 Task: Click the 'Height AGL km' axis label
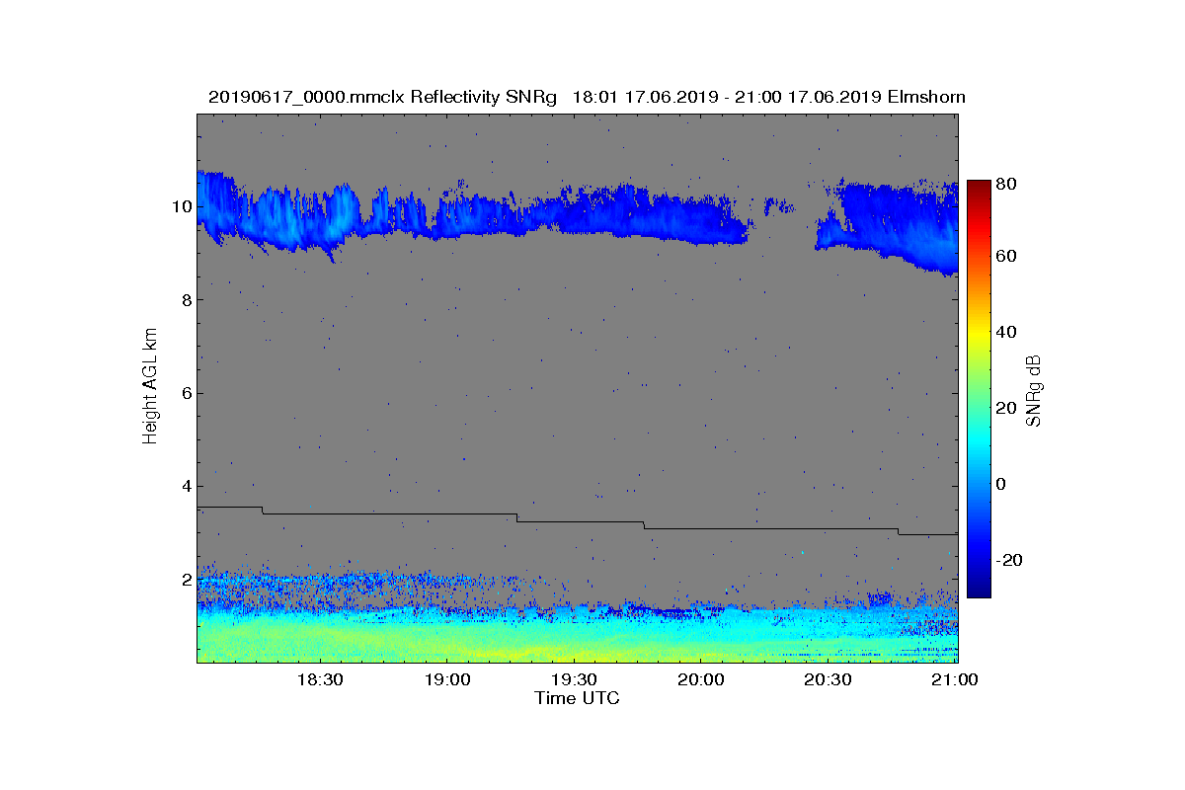(x=150, y=388)
